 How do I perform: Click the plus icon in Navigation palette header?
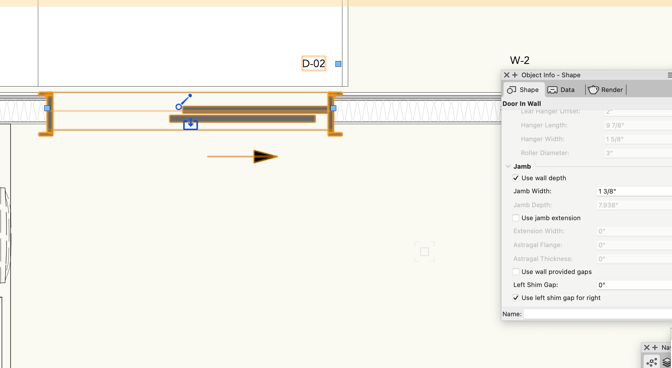pos(655,347)
